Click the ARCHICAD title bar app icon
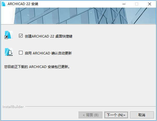 4,4
